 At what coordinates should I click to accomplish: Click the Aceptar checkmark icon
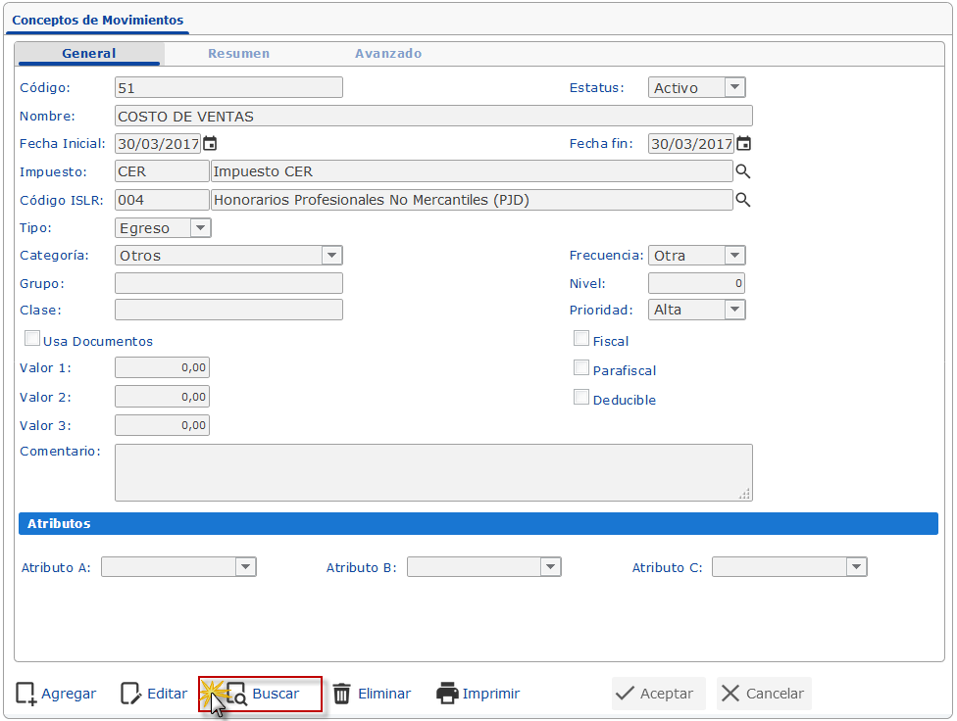pyautogui.click(x=625, y=694)
